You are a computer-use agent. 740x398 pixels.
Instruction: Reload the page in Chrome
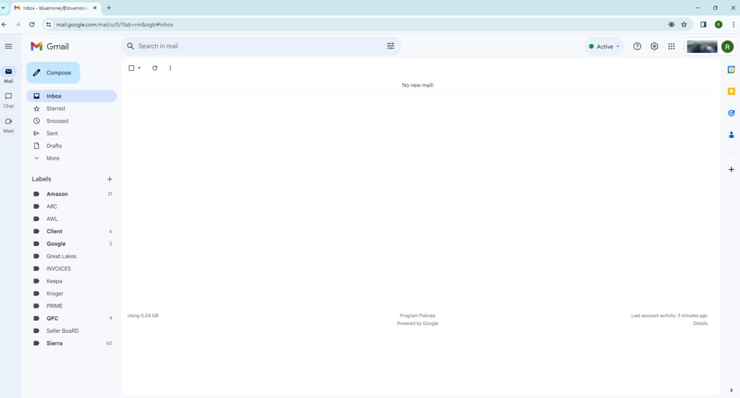tap(32, 24)
